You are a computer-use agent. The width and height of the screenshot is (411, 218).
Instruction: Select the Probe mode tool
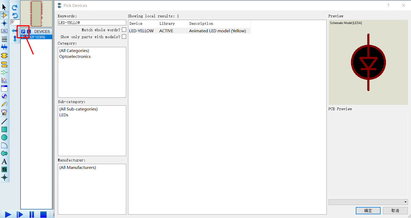tap(4, 104)
